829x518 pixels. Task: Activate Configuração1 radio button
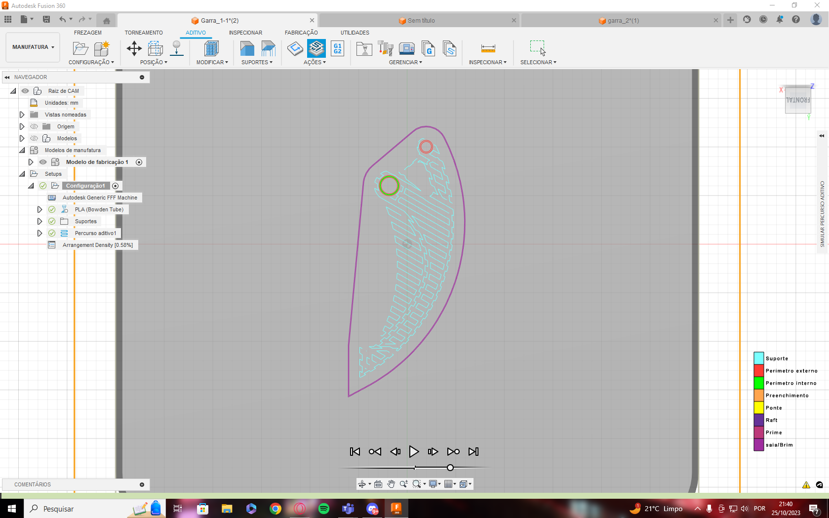click(116, 186)
